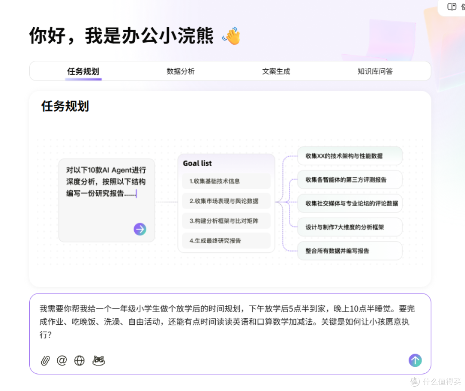
Task: Switch to the 文案生成 tab
Action: tap(276, 71)
